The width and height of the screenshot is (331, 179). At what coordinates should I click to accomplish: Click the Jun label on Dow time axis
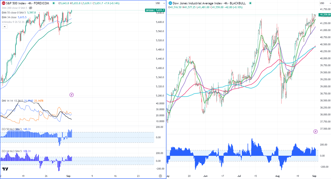click(206, 176)
